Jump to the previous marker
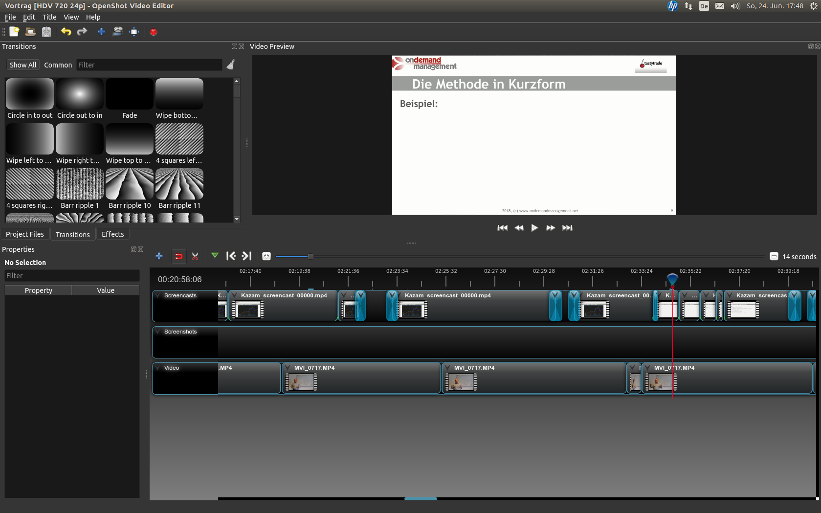Screen dimensions: 821x513 [231, 256]
